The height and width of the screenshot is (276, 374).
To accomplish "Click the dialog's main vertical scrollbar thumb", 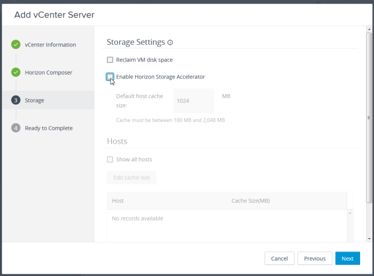I will (369, 118).
